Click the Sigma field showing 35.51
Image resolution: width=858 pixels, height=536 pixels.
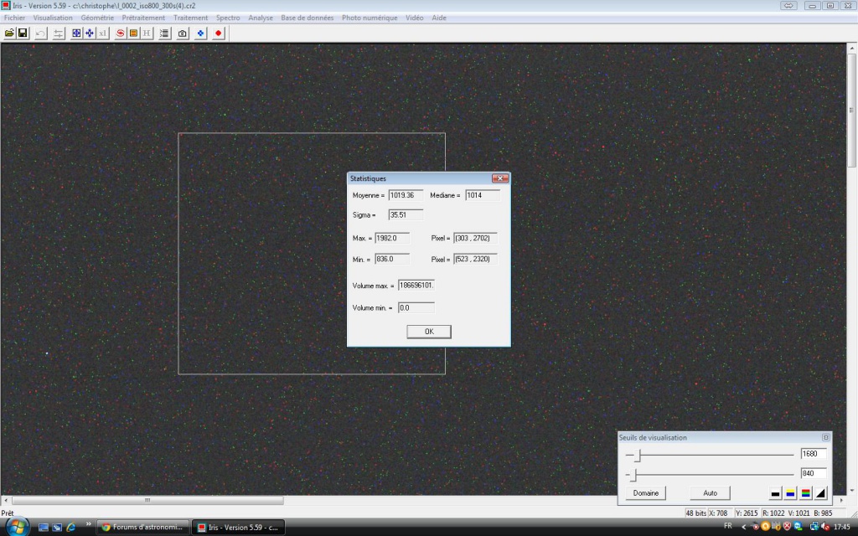(406, 215)
